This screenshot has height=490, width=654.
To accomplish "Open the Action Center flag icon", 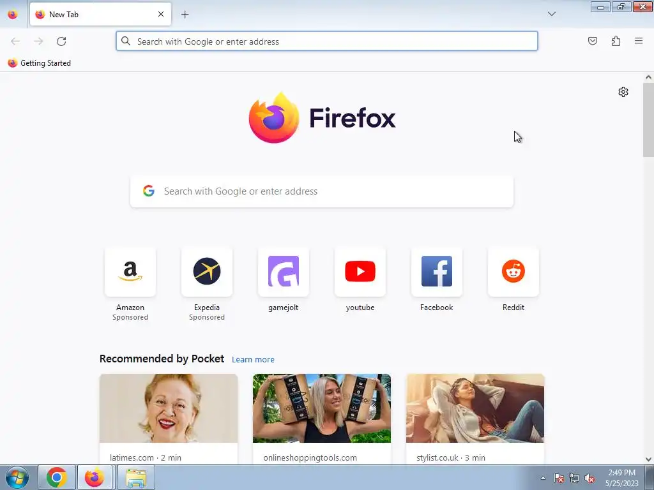I will click(558, 478).
